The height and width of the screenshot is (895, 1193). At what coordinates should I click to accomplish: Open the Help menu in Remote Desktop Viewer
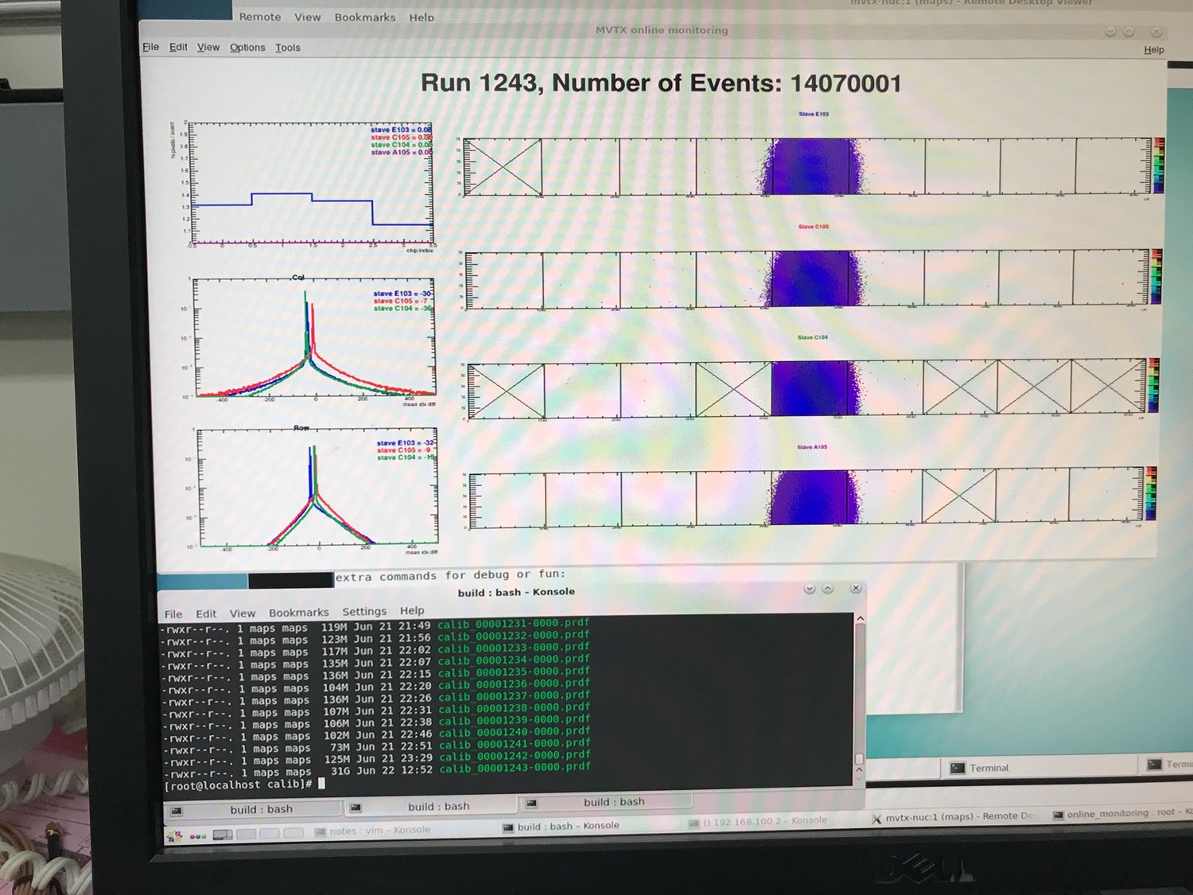422,18
